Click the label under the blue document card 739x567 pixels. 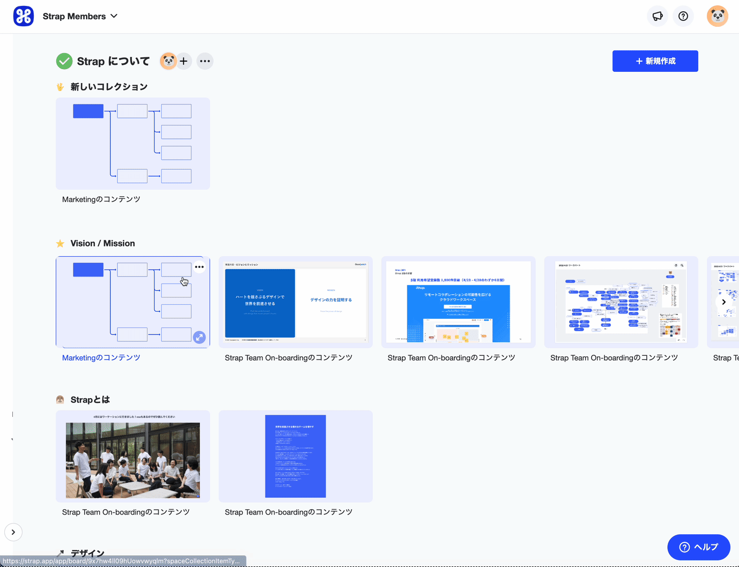click(x=289, y=512)
